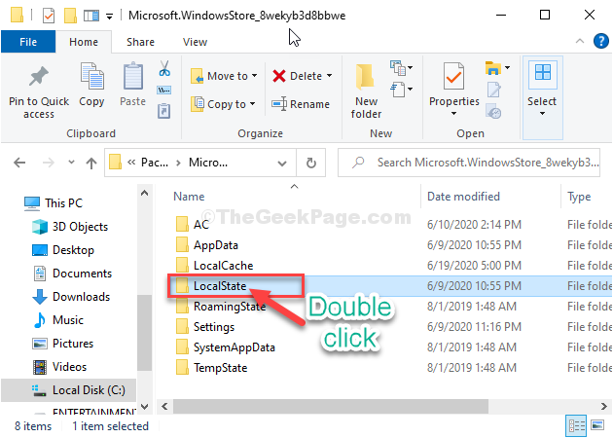Click the Edit file icon in Open group
Image resolution: width=613 pixels, height=438 pixels.
coord(493,90)
